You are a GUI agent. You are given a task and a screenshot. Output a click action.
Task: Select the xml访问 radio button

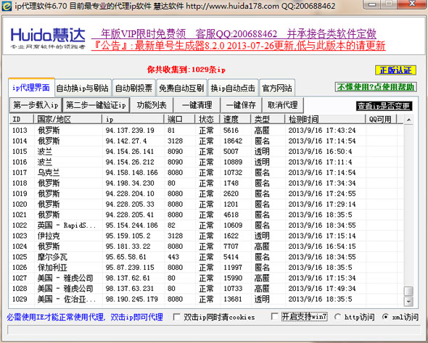[385, 316]
